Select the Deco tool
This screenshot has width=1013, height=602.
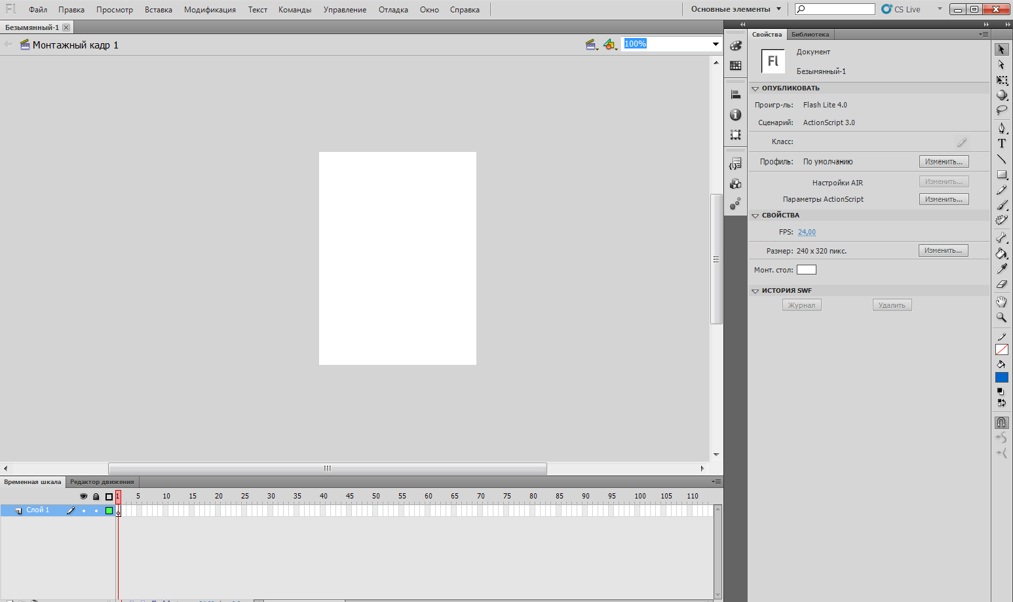(1001, 220)
